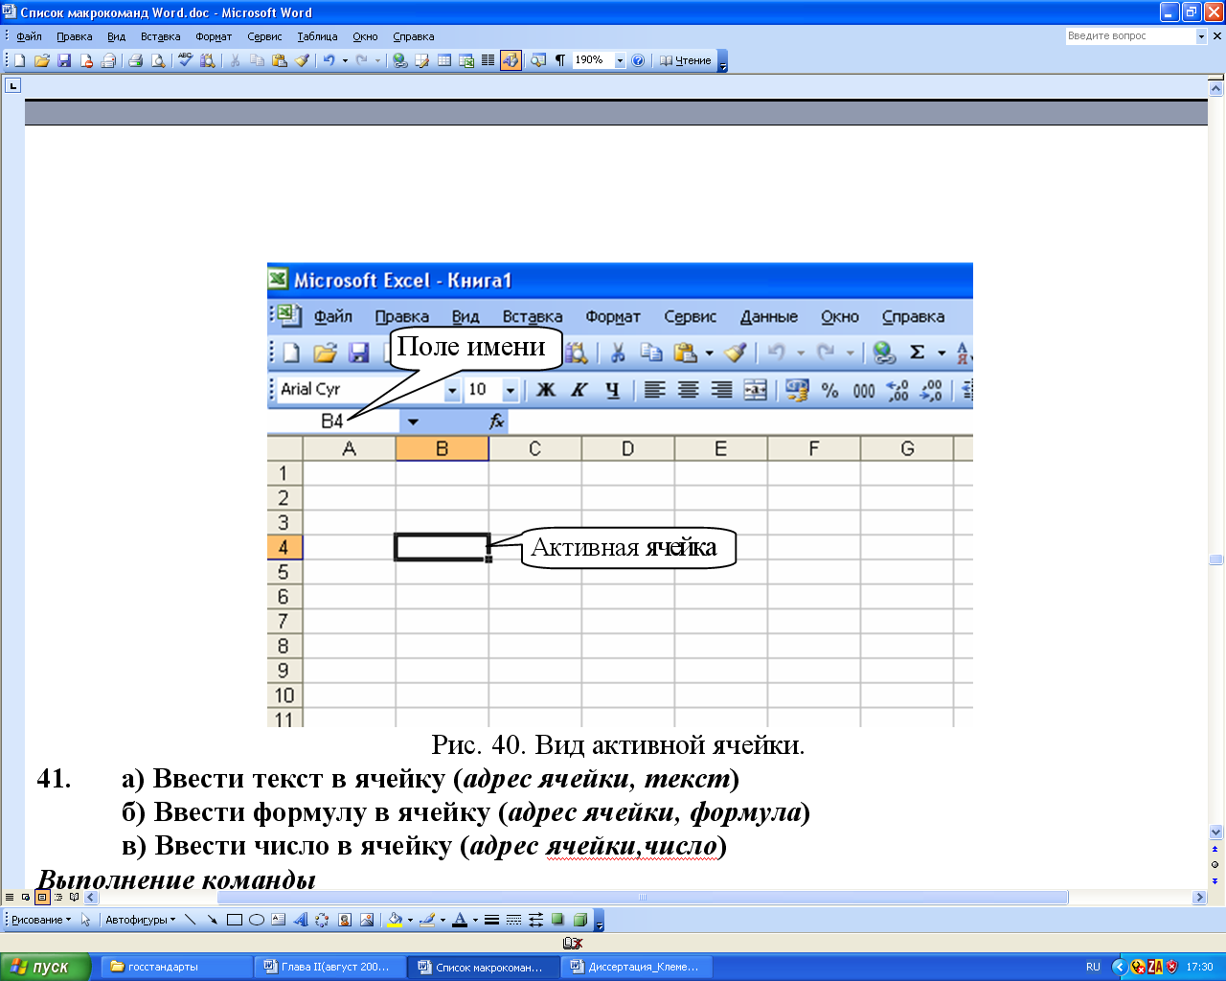Open the 190% zoom dropdown
The height and width of the screenshot is (981, 1226).
pyautogui.click(x=620, y=60)
